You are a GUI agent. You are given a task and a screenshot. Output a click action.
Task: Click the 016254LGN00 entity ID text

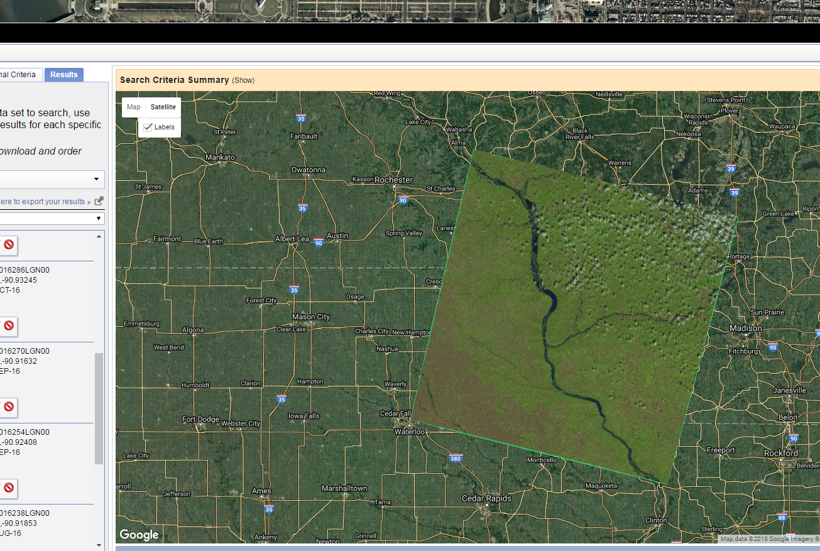click(x=25, y=432)
